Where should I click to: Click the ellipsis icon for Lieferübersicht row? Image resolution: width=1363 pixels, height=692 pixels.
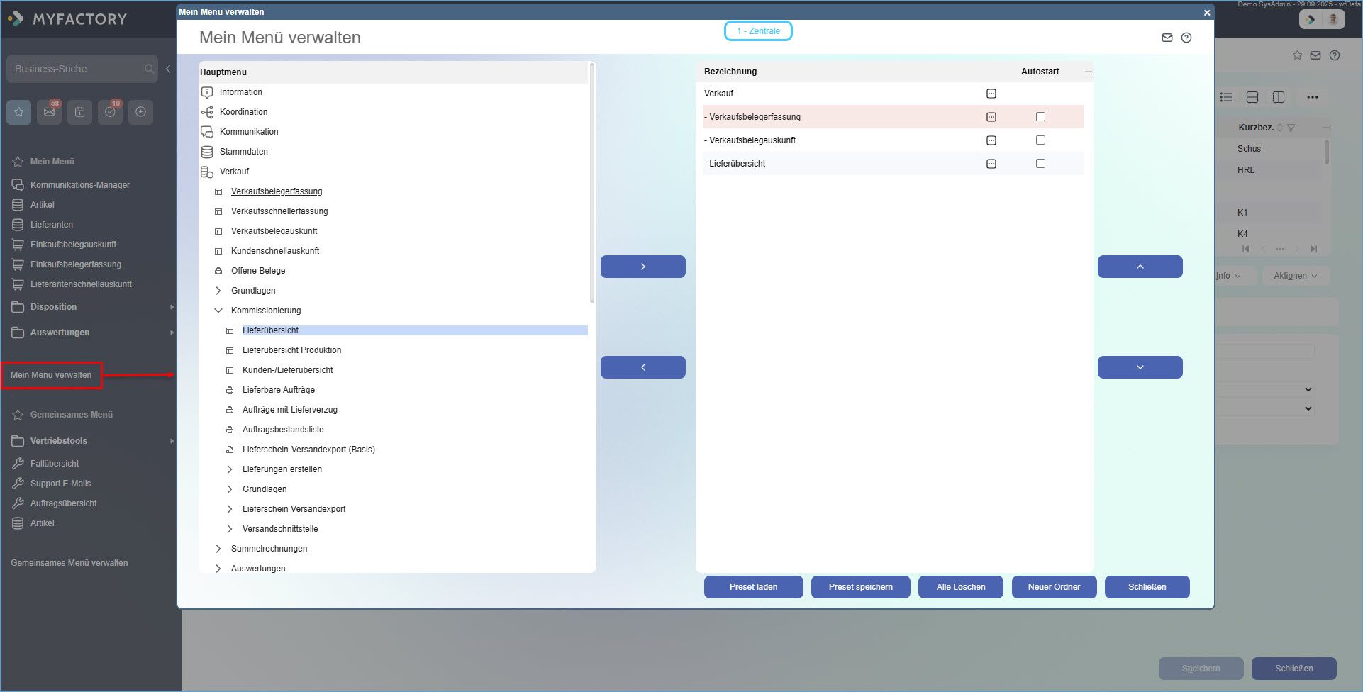[x=991, y=164]
